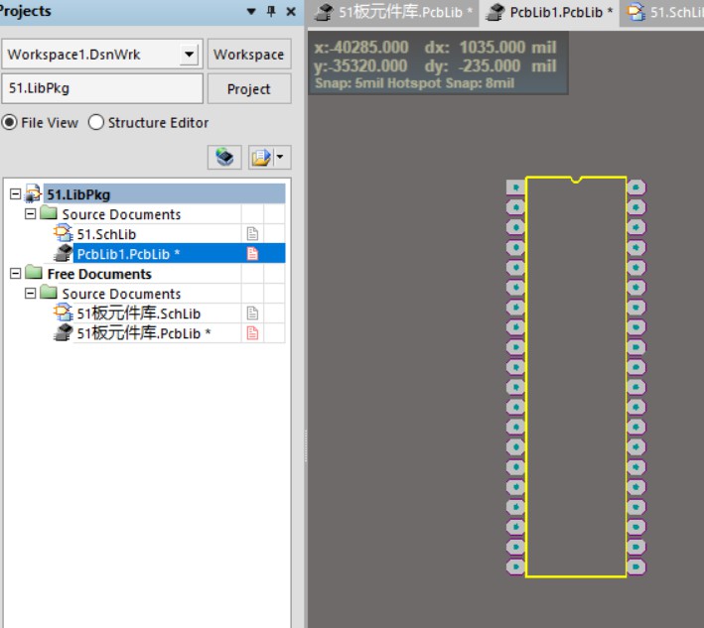Click the coordinate heads-up display
Screen dimensions: 704x628
click(x=438, y=63)
